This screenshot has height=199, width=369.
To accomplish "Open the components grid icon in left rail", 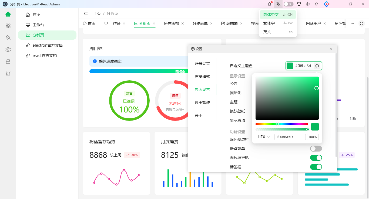I will (x=8, y=26).
